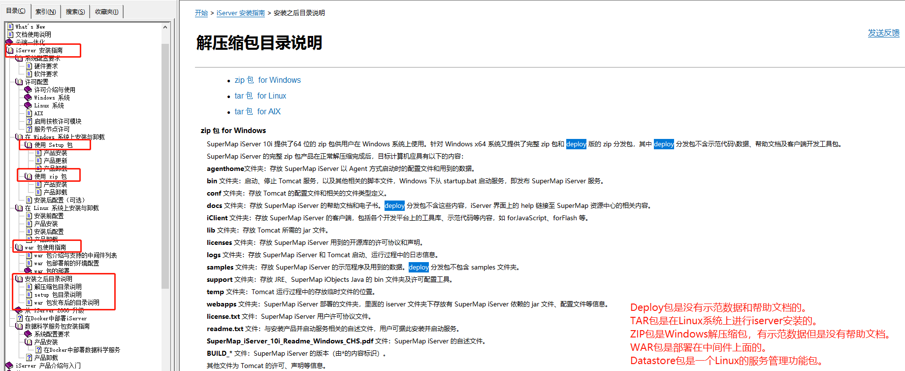Click the open book icon of 数据科学服务包安装指南
The image size is (905, 371).
tap(20, 326)
